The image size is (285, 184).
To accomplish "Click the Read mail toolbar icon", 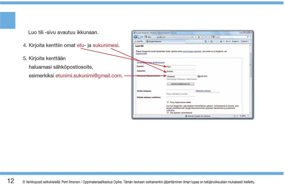I will 217,42.
